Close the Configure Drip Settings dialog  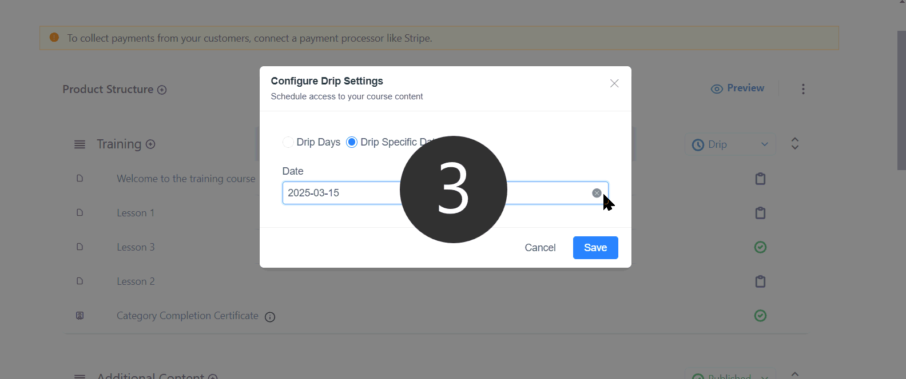[614, 83]
